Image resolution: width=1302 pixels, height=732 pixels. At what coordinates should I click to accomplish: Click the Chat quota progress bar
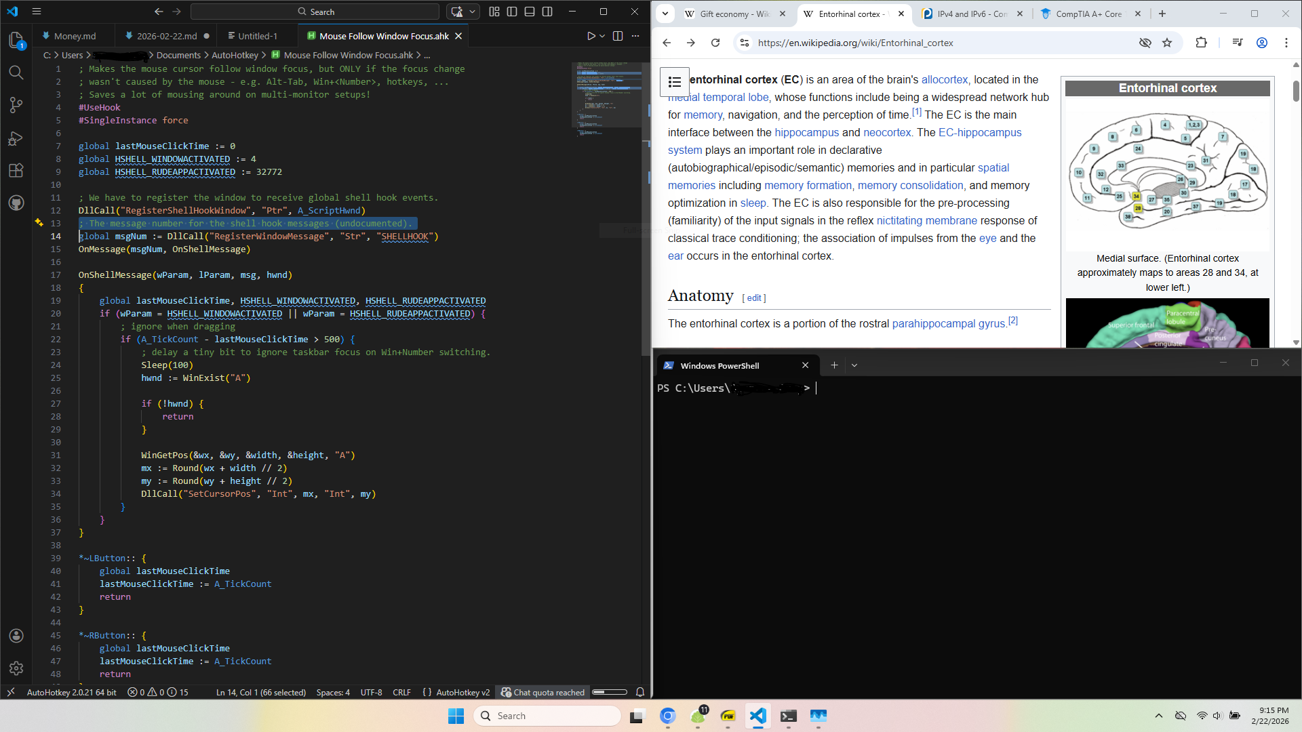609,692
